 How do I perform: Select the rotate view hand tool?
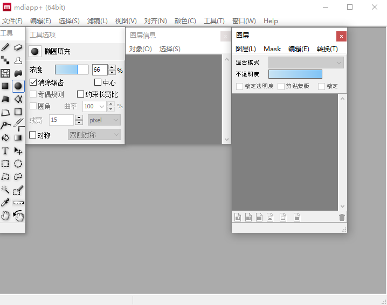(18, 216)
